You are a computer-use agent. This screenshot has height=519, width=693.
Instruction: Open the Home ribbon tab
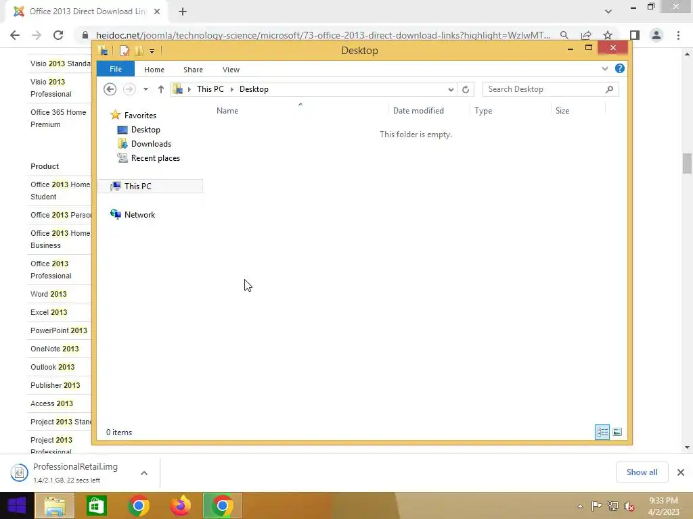point(154,70)
